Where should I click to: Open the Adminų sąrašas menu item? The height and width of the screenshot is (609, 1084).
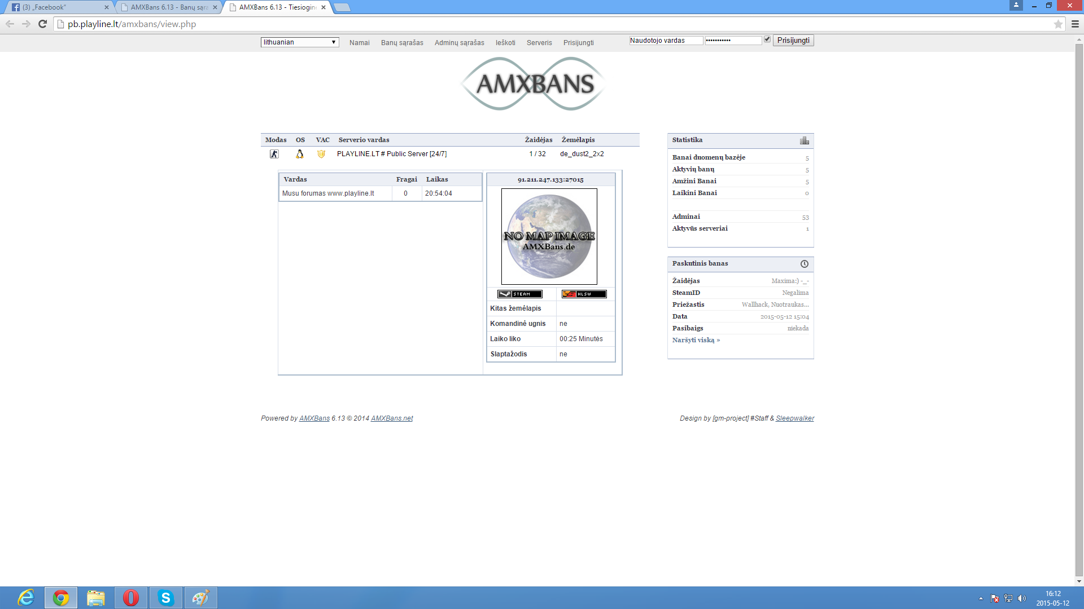pyautogui.click(x=460, y=43)
